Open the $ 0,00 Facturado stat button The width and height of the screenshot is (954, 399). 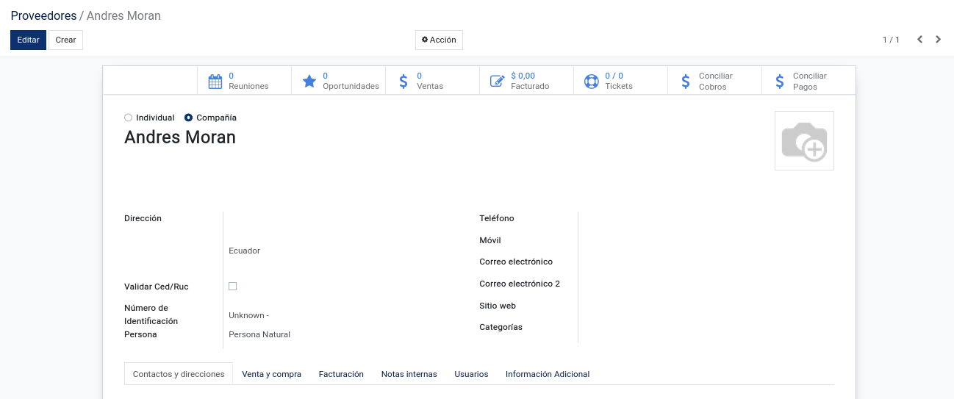pos(526,81)
